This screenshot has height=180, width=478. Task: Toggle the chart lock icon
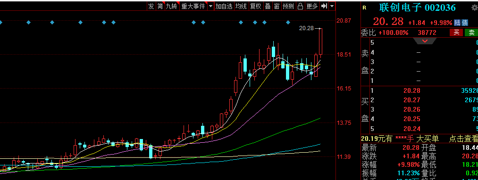[x=300, y=6]
